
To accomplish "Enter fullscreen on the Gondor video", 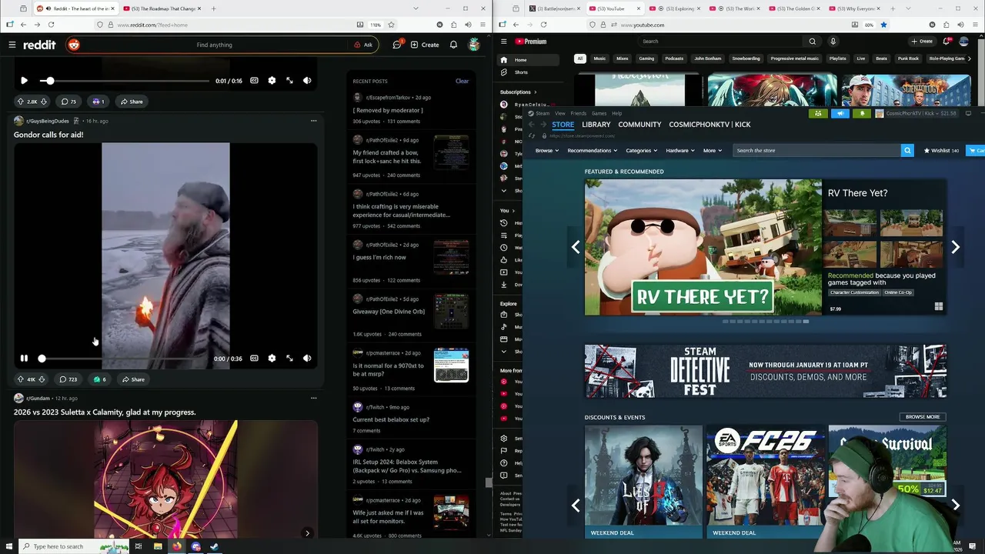I will pyautogui.click(x=289, y=358).
